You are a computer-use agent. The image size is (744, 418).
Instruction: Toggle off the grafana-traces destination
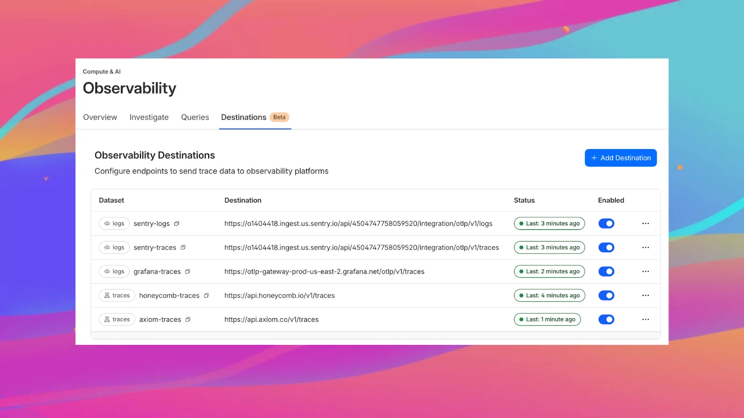(x=606, y=272)
